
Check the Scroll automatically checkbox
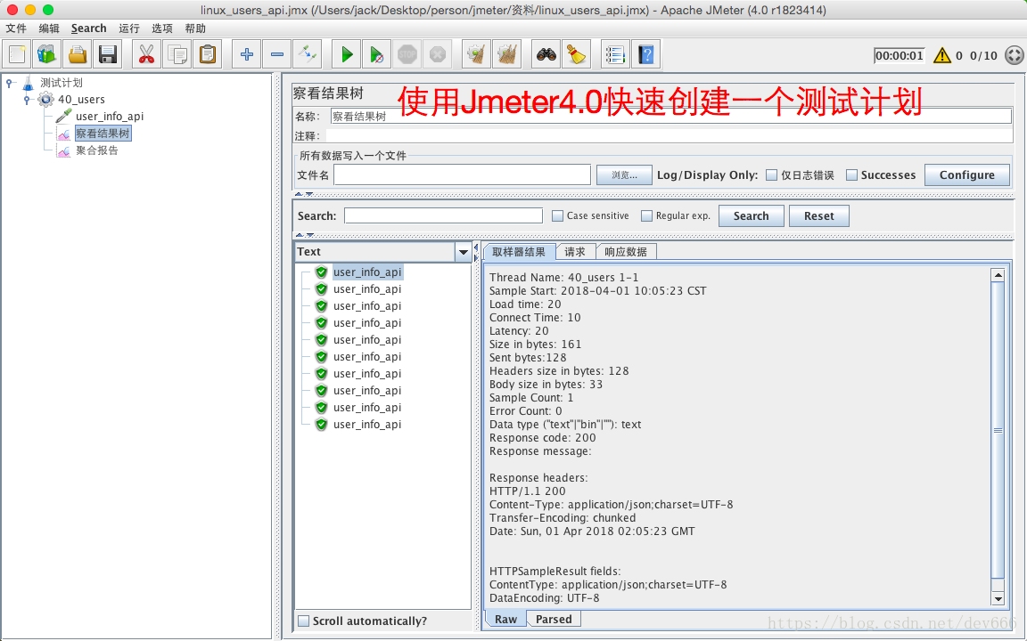pos(304,621)
